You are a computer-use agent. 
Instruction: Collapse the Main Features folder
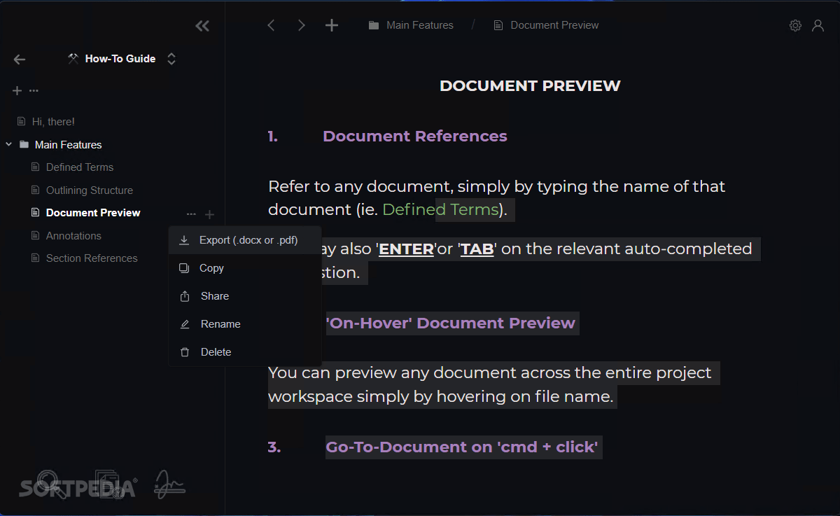(8, 145)
